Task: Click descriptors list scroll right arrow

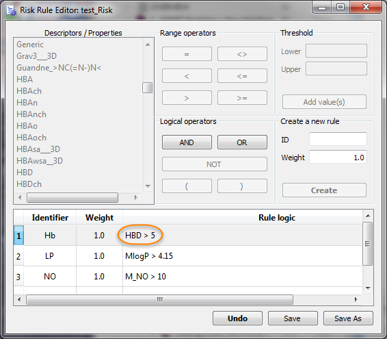Action: [135, 197]
